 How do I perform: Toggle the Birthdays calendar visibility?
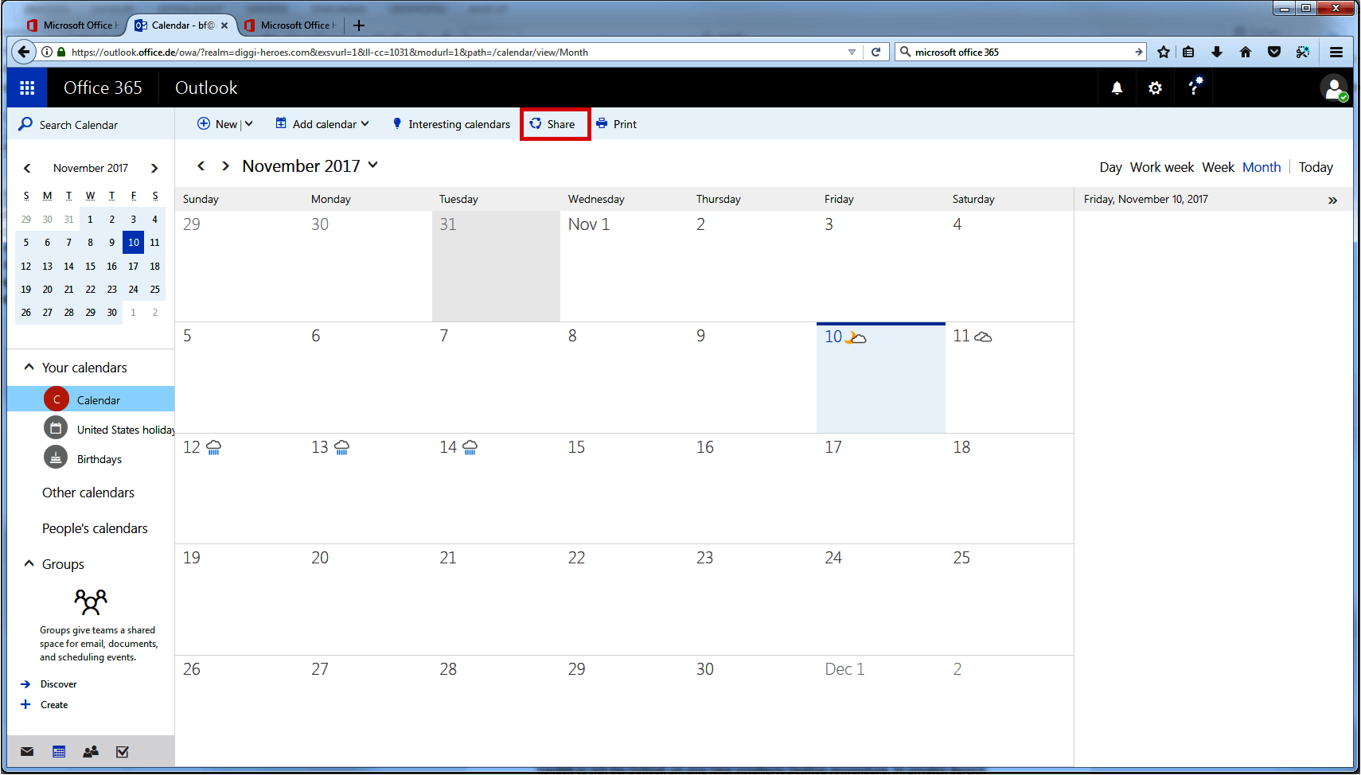tap(55, 458)
